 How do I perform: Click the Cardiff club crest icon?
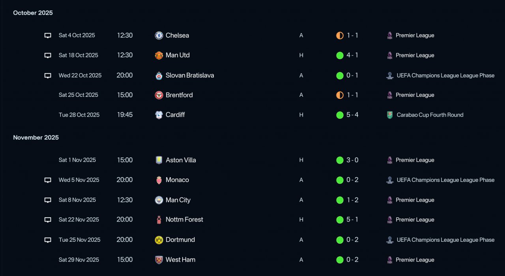(159, 115)
